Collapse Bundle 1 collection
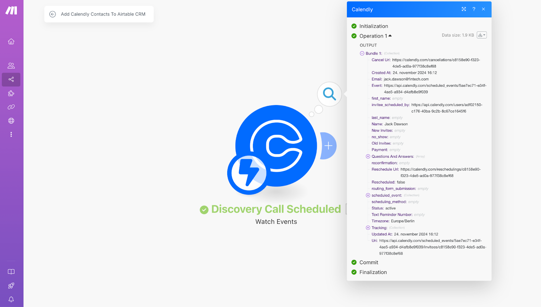The height and width of the screenshot is (307, 541). pyautogui.click(x=362, y=53)
